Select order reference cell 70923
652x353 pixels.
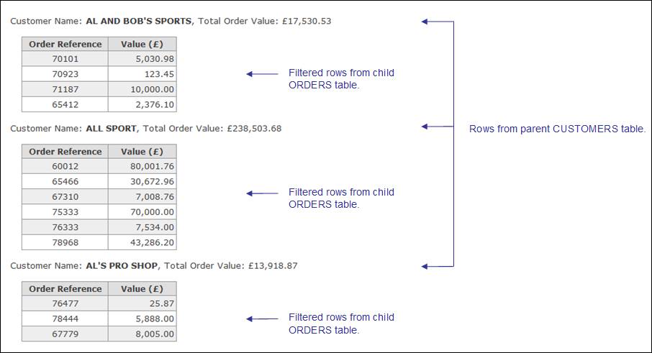[65, 74]
